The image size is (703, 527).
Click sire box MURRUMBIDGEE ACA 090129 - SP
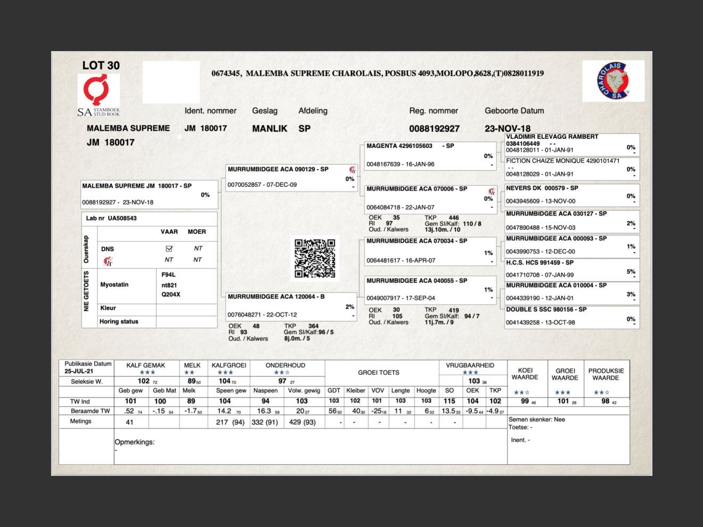pos(291,177)
